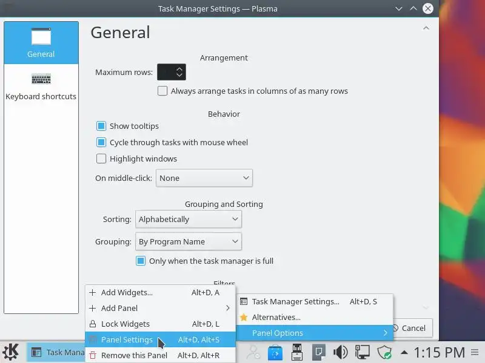
Task: Decrease Maximum rows with down arrow
Action: (179, 75)
